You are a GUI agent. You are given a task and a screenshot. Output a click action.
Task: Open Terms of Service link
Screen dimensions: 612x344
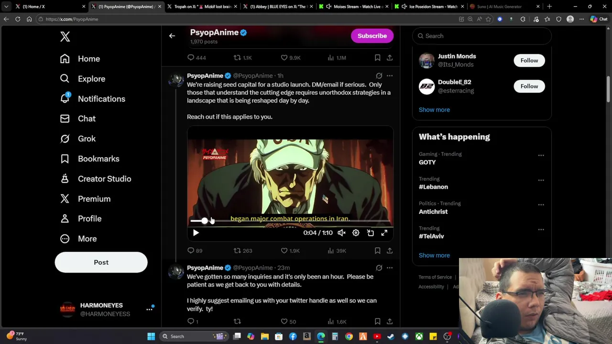pyautogui.click(x=435, y=277)
